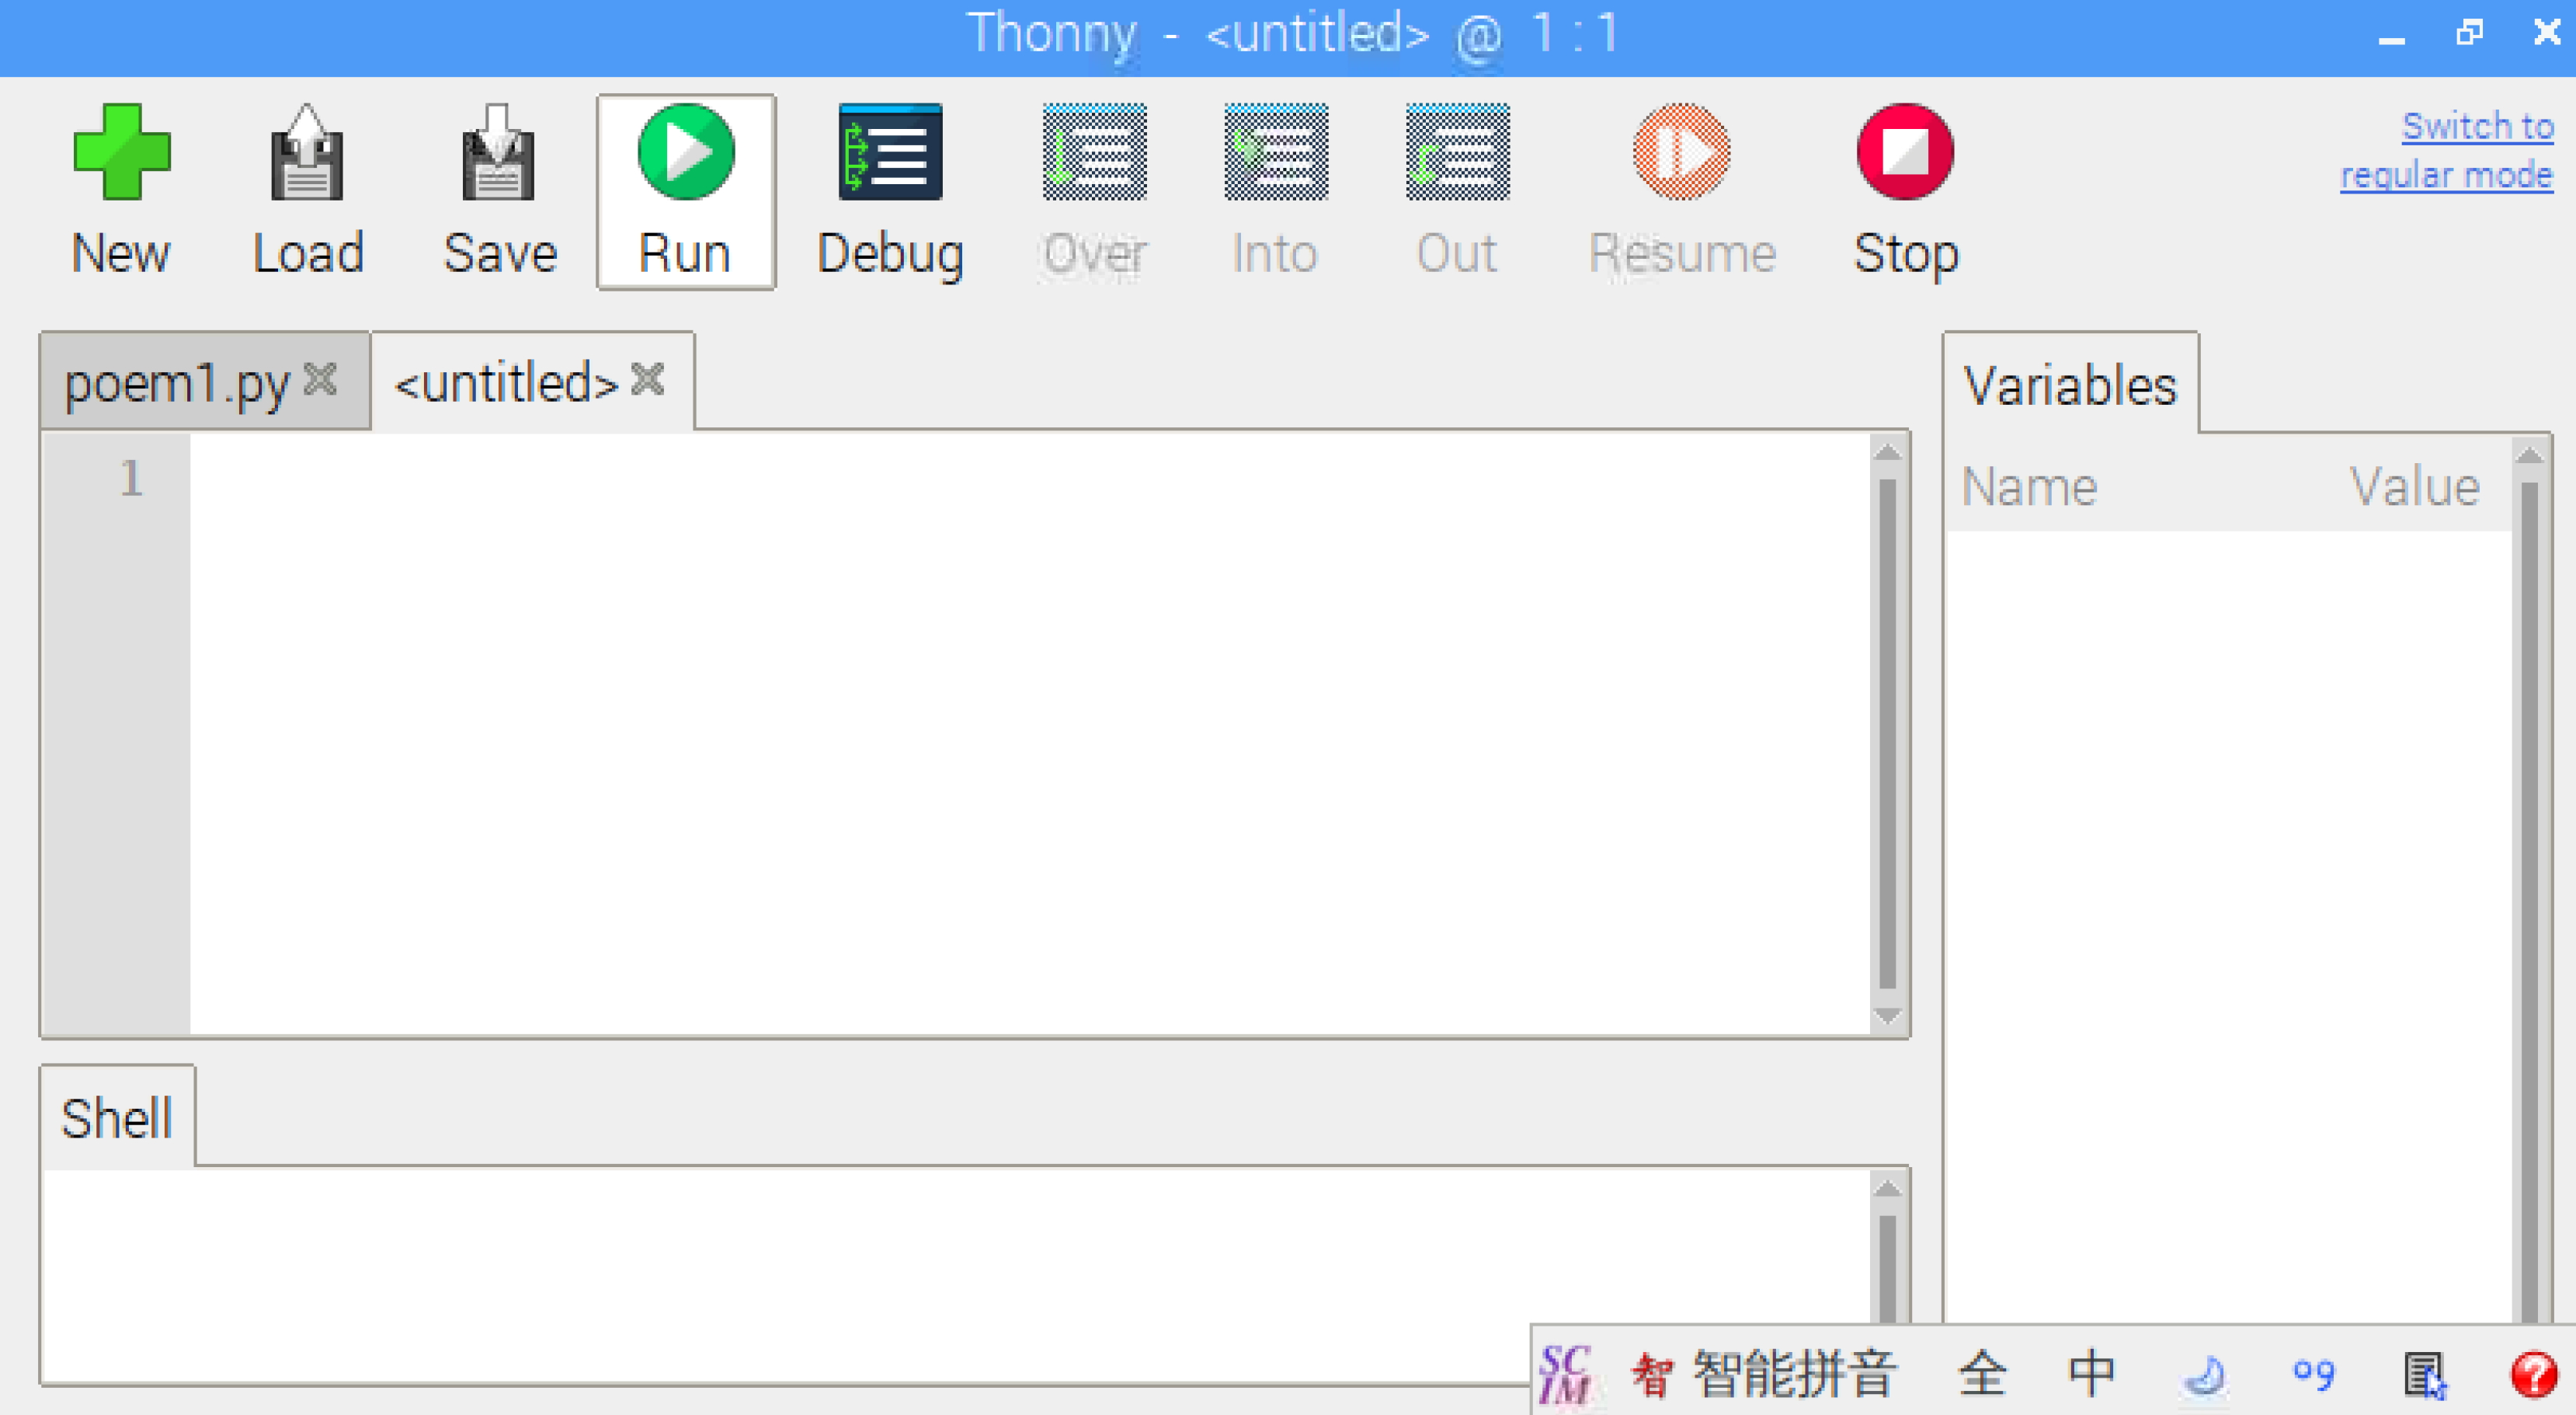Toggle full-width 全 letter mode
The width and height of the screenshot is (2576, 1415).
pyautogui.click(x=1982, y=1373)
